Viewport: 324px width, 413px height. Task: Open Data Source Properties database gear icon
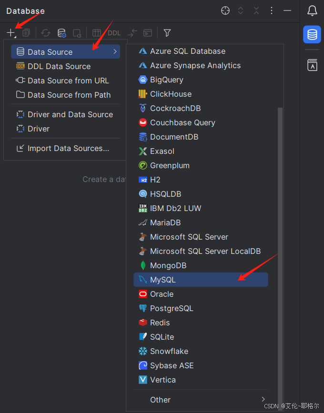61,33
